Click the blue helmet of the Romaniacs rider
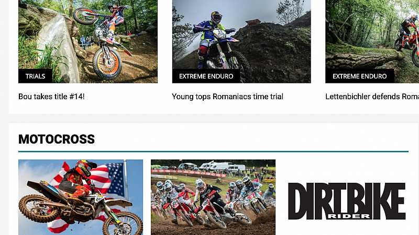Viewport: 419px width, 235px height. click(x=216, y=17)
